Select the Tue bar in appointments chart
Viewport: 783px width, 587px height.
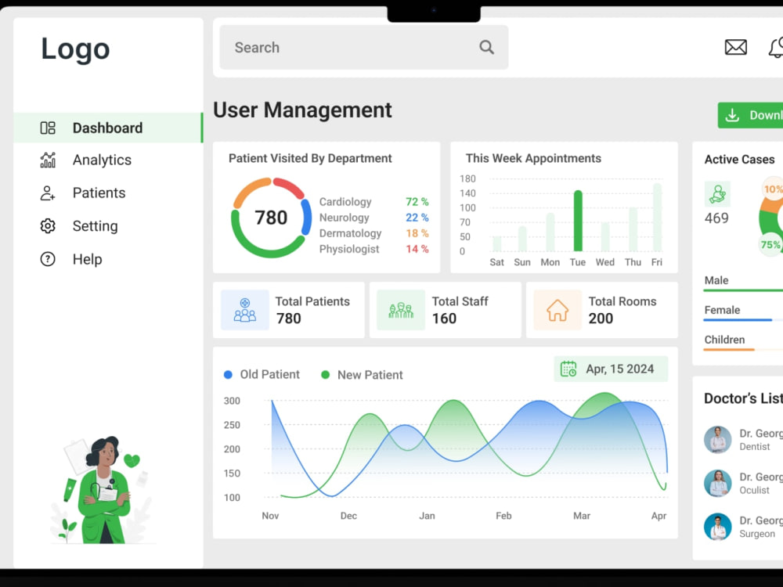(x=578, y=221)
